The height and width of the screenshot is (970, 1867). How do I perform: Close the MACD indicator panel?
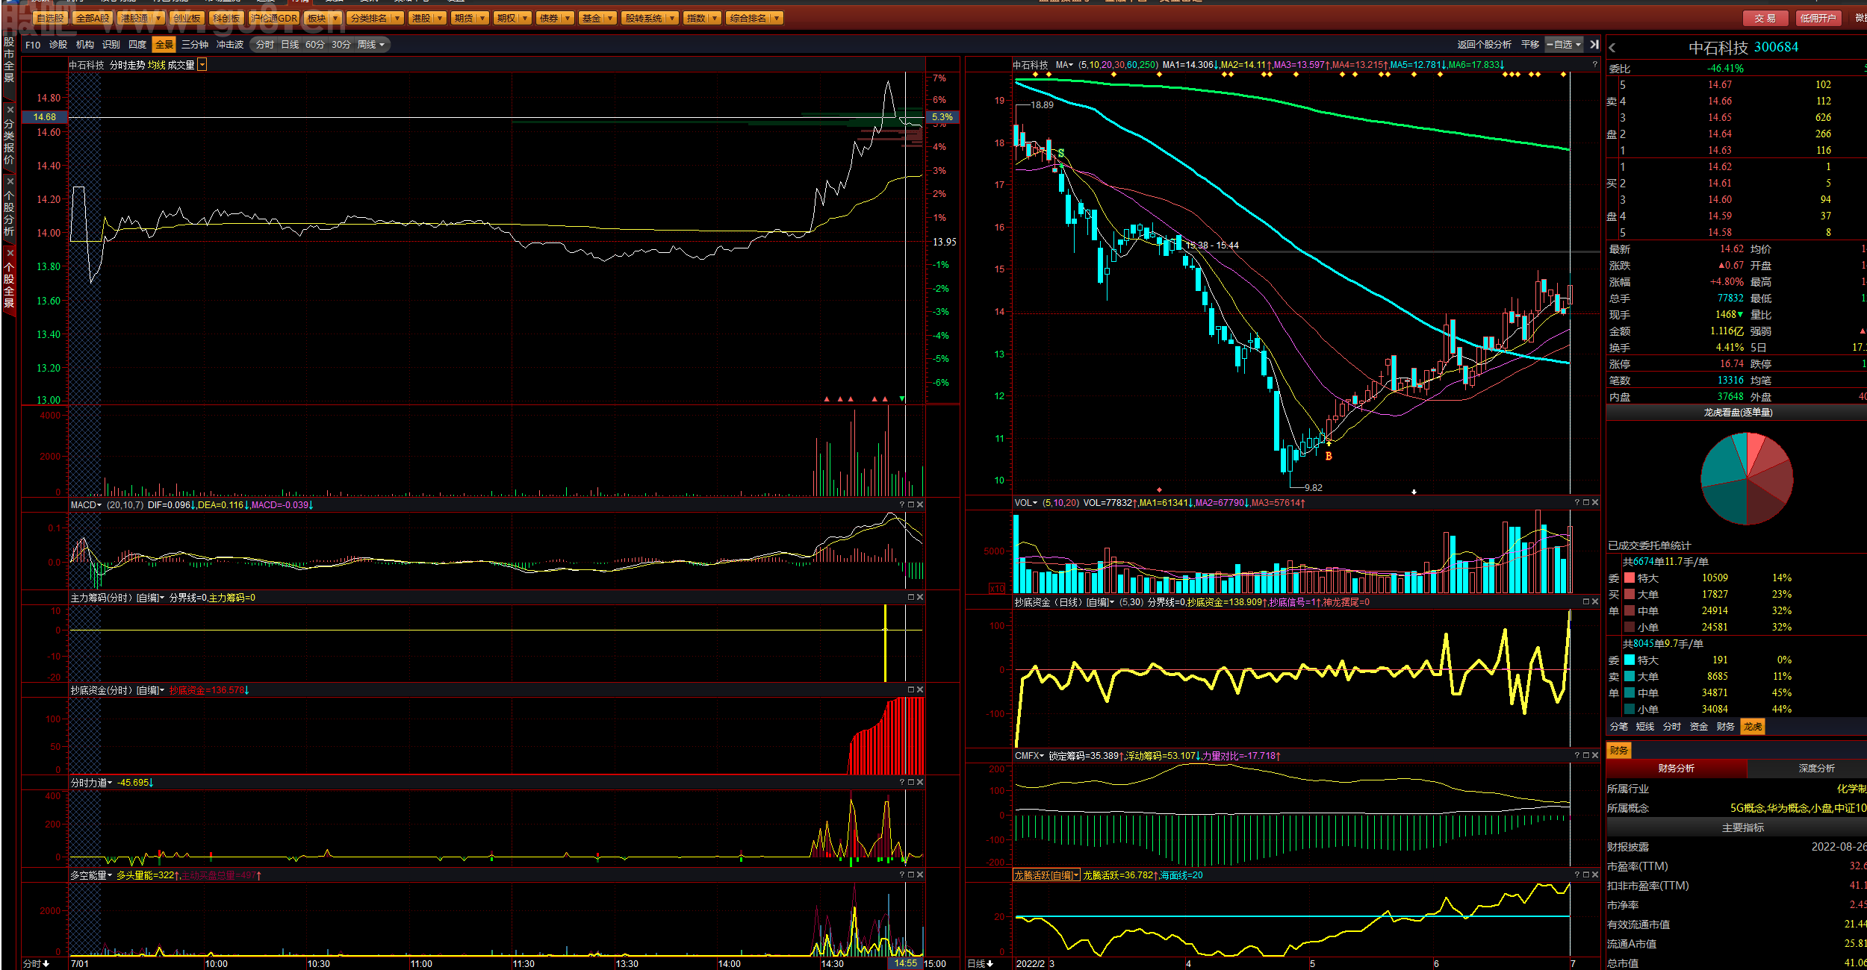pyautogui.click(x=920, y=505)
